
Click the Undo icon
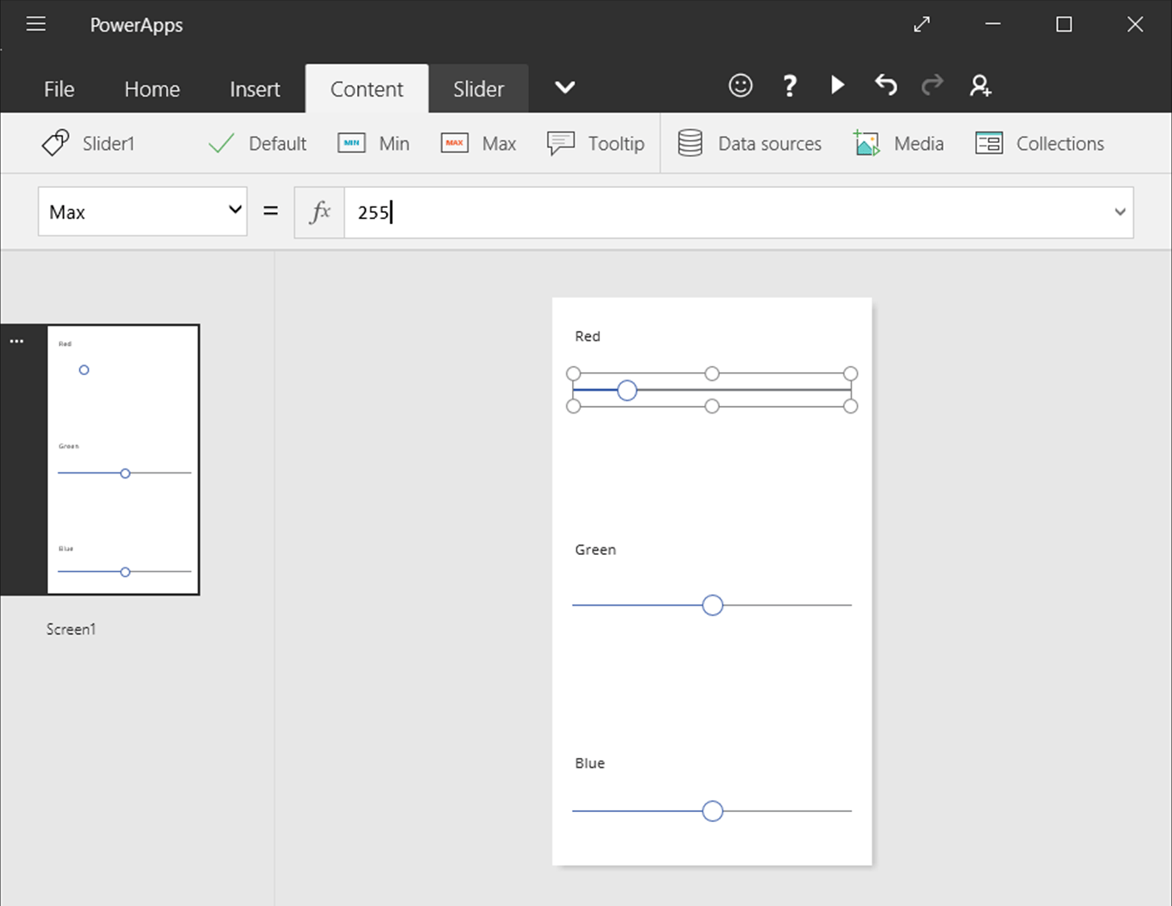pyautogui.click(x=885, y=86)
